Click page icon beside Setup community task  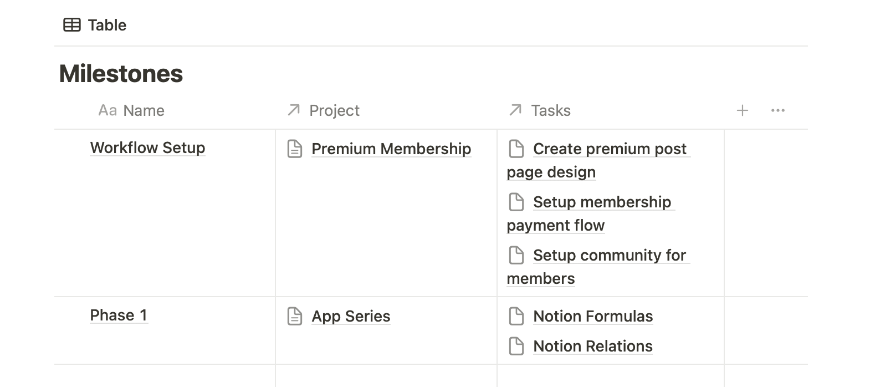click(516, 255)
